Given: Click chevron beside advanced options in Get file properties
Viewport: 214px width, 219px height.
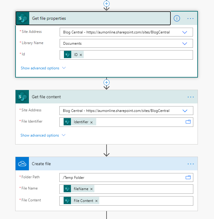Looking at the screenshot, I should (64, 68).
